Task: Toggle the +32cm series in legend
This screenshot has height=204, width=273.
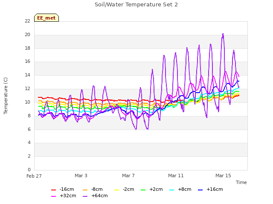Action: 64,195
